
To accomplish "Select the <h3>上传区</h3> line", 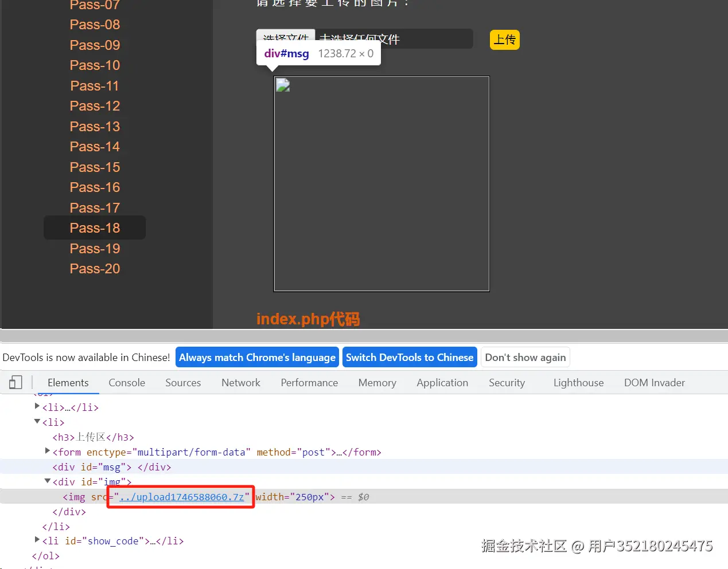I will click(94, 437).
